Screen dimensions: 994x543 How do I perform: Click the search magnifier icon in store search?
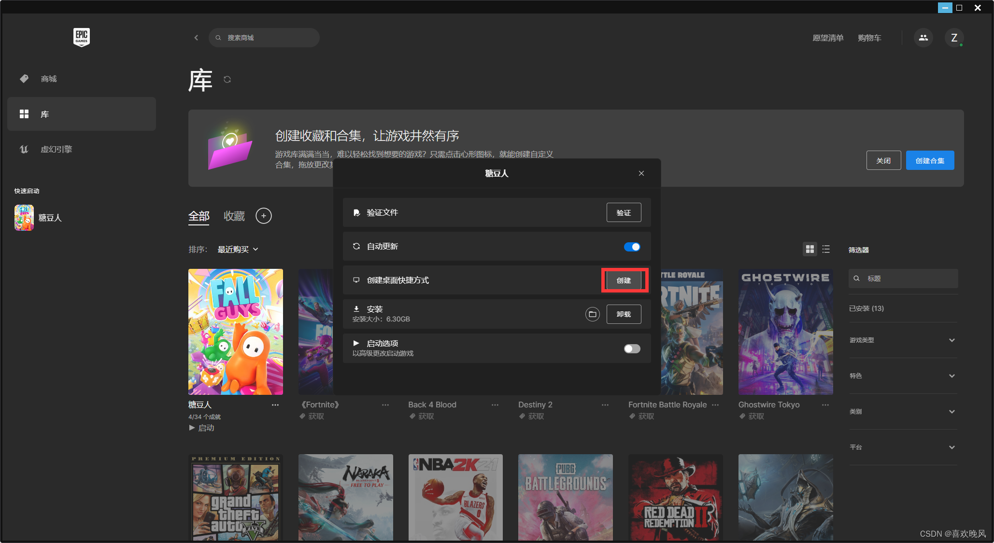pyautogui.click(x=218, y=38)
